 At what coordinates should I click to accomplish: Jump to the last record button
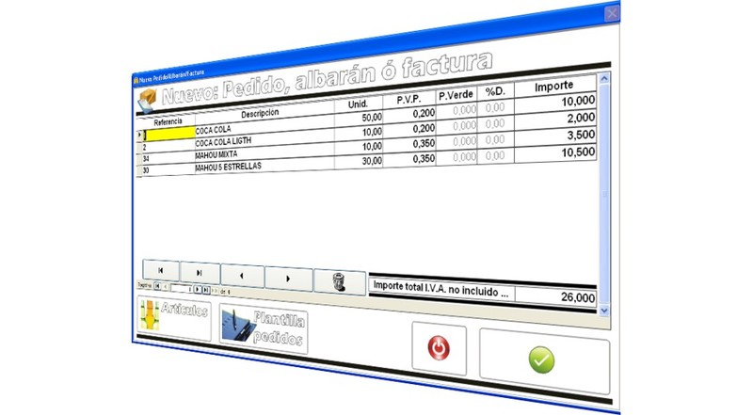click(x=199, y=272)
